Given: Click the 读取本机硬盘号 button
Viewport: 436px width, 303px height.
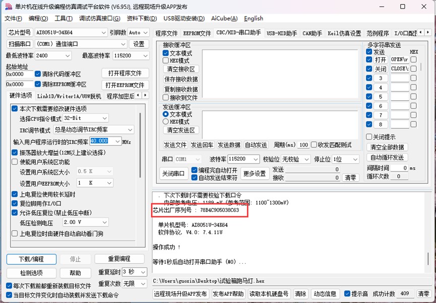Looking at the screenshot, I should tap(269, 294).
